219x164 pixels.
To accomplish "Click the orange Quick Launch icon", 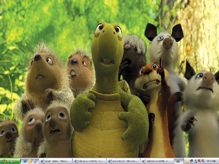I will (x=30, y=161).
